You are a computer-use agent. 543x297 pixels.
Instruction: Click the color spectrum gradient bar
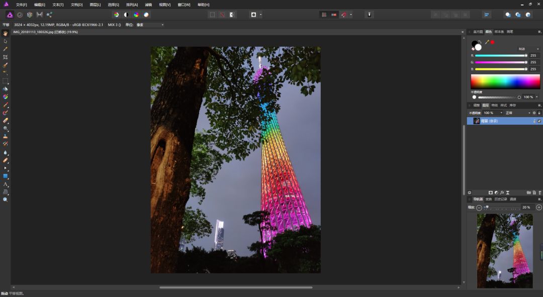[x=505, y=81]
